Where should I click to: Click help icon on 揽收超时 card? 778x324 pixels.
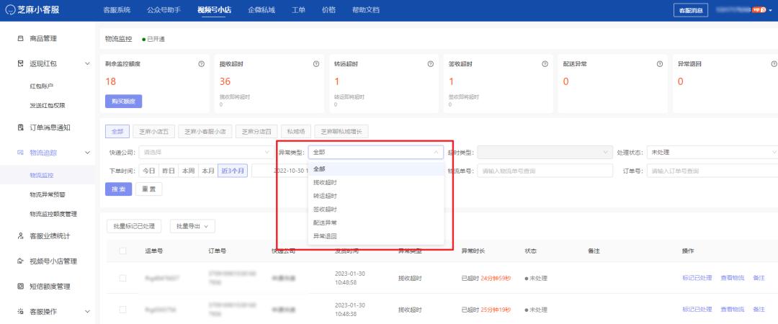(316, 64)
